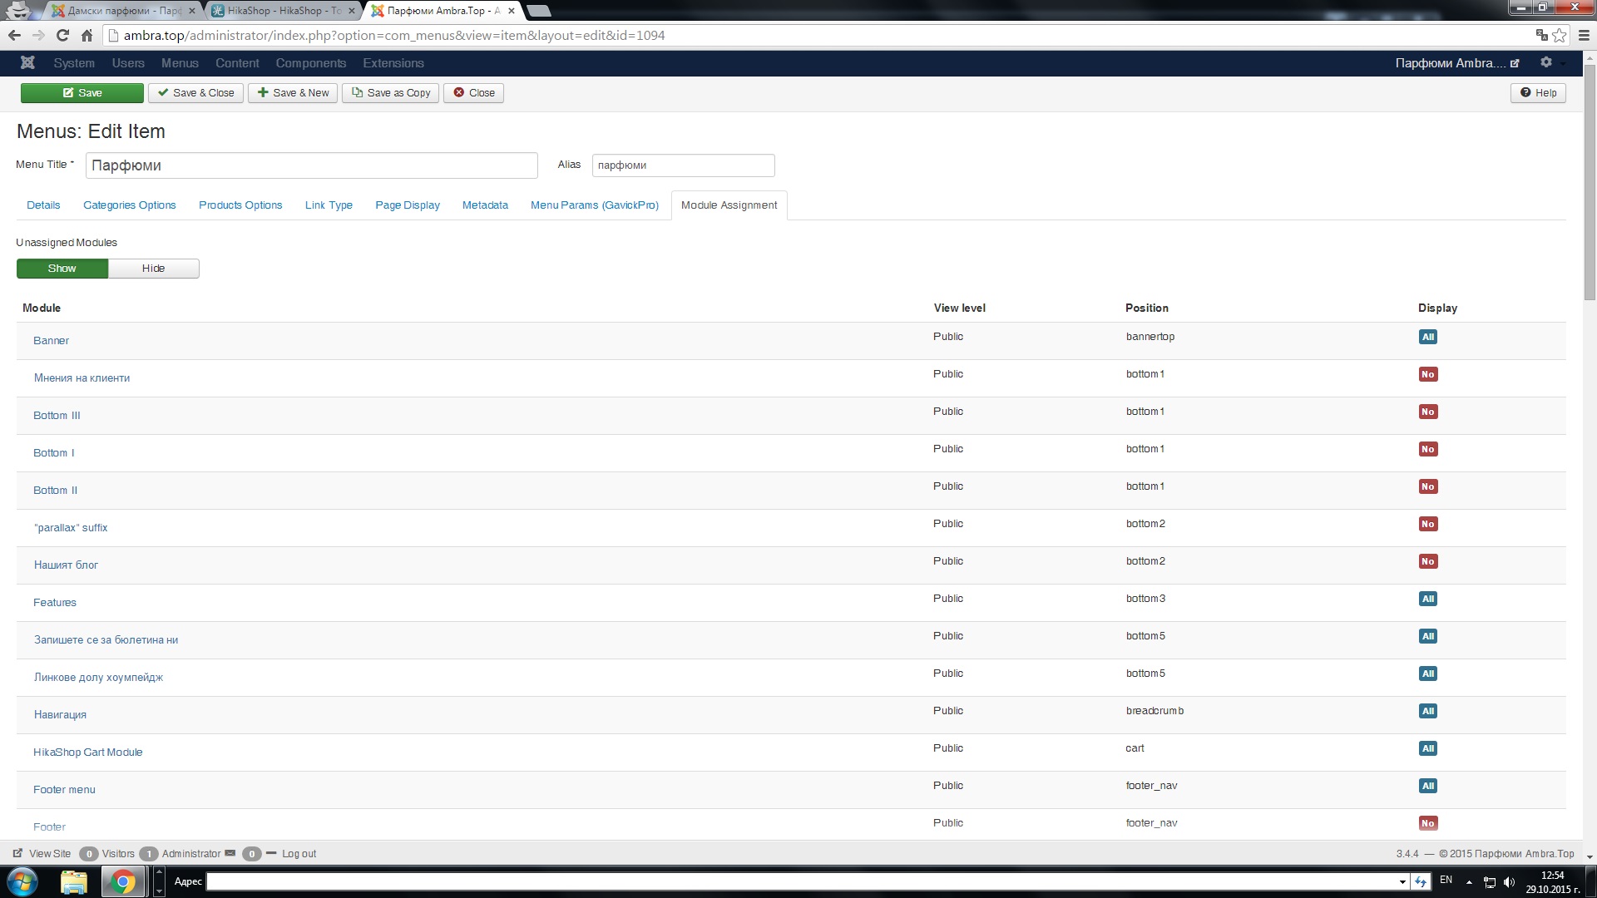The width and height of the screenshot is (1597, 898).
Task: Open Menu Params (GavickPro) tab
Action: click(x=595, y=205)
